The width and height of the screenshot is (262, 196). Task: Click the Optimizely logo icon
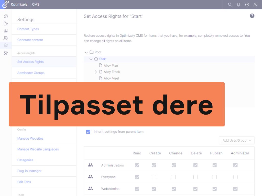coord(6,4)
